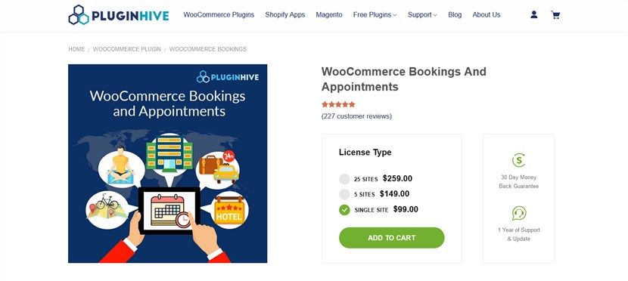Open the WooCommerce Plugins menu item
Viewport: 628px width, 281px height.
point(219,15)
